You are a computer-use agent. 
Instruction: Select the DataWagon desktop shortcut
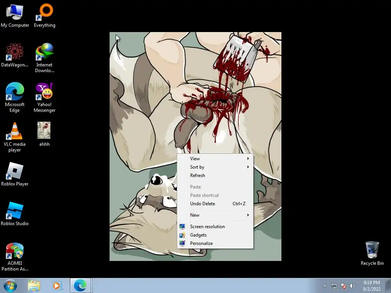coord(15,55)
